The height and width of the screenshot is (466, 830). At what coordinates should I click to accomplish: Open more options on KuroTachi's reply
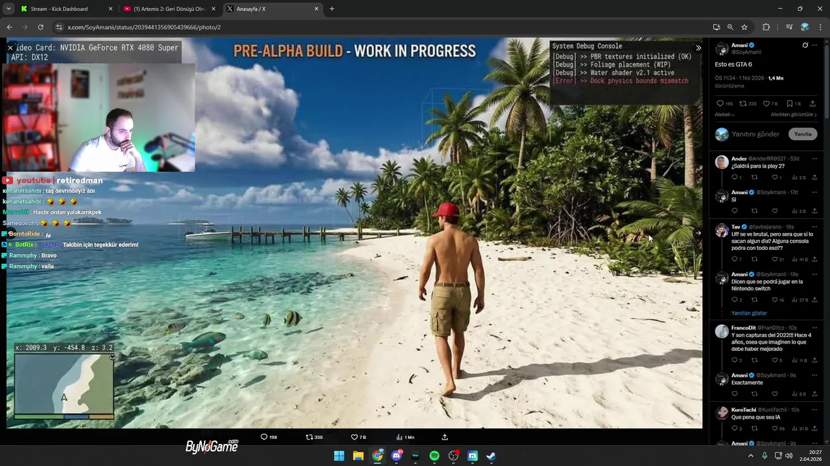(x=815, y=410)
